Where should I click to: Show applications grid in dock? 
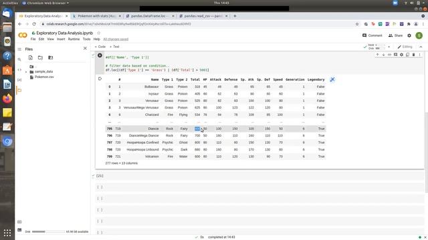pos(7,233)
